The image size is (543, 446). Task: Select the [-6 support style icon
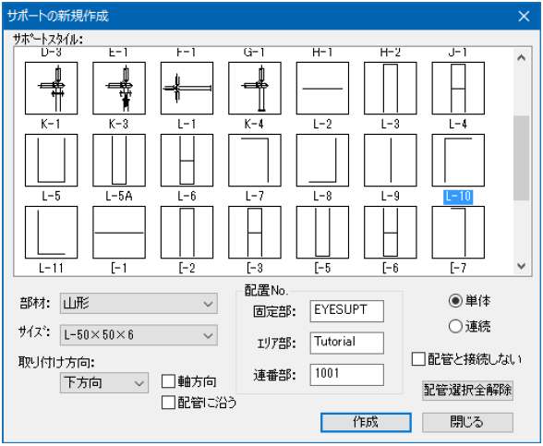point(391,233)
